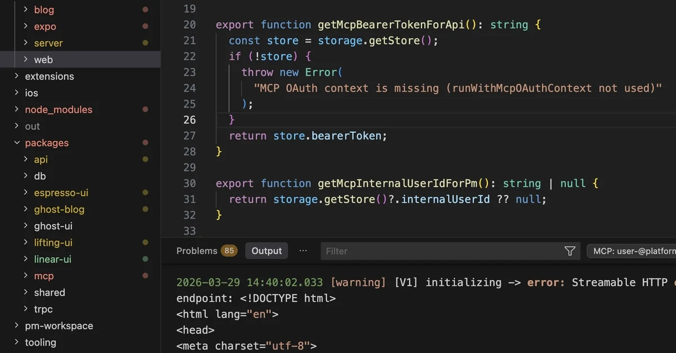Switch to the Problems tab
The width and height of the screenshot is (676, 353).
[x=197, y=251]
